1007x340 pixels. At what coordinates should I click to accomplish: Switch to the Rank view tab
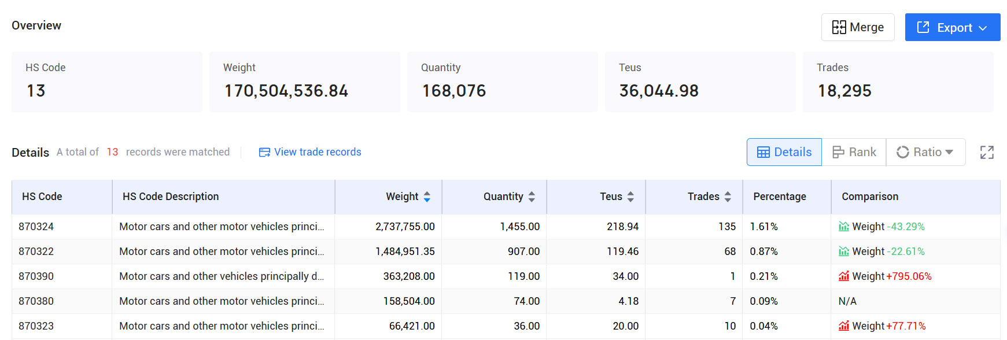tap(854, 152)
